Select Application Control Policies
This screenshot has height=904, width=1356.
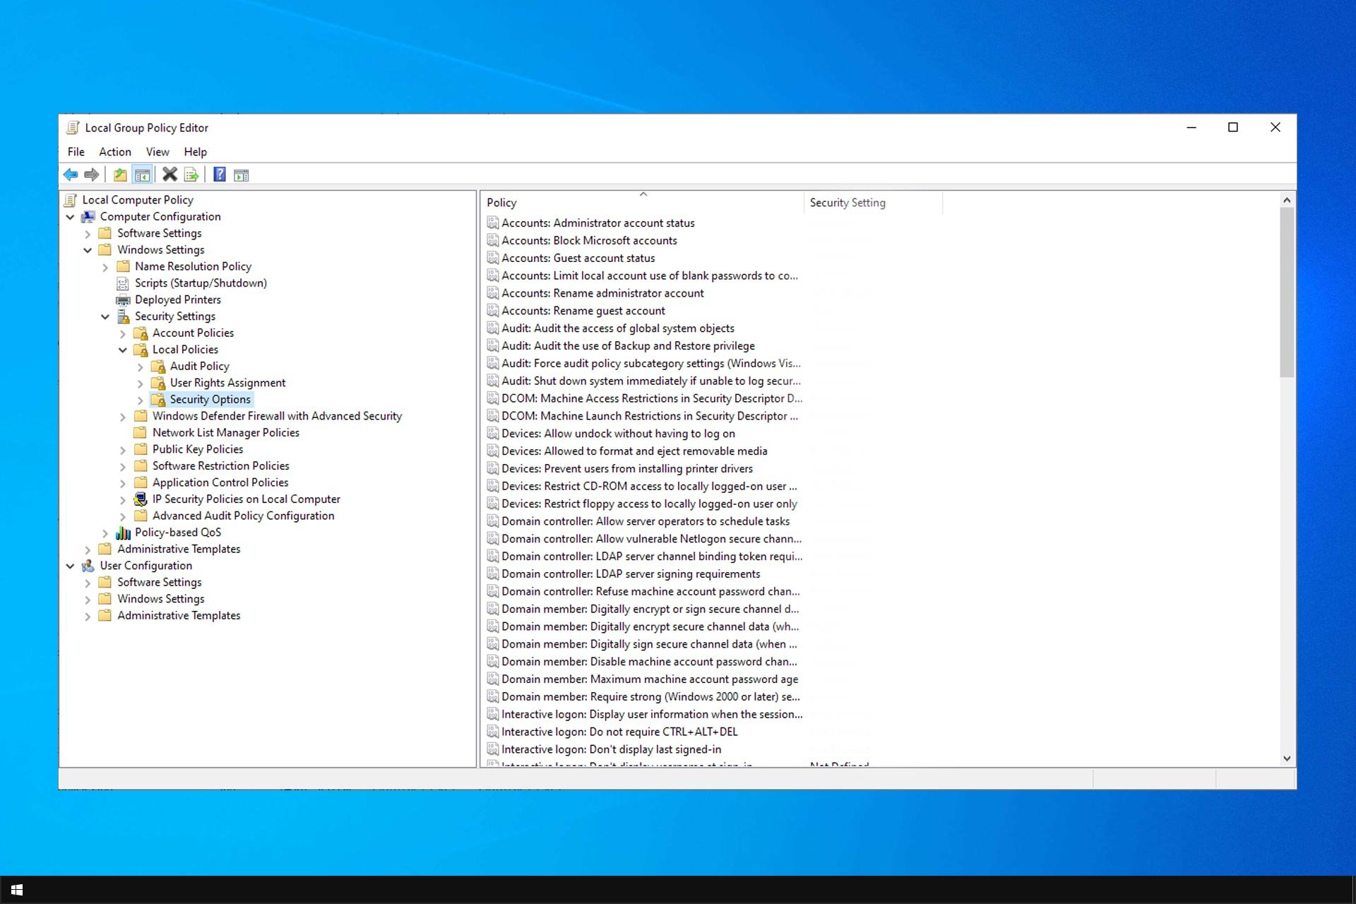[220, 483]
